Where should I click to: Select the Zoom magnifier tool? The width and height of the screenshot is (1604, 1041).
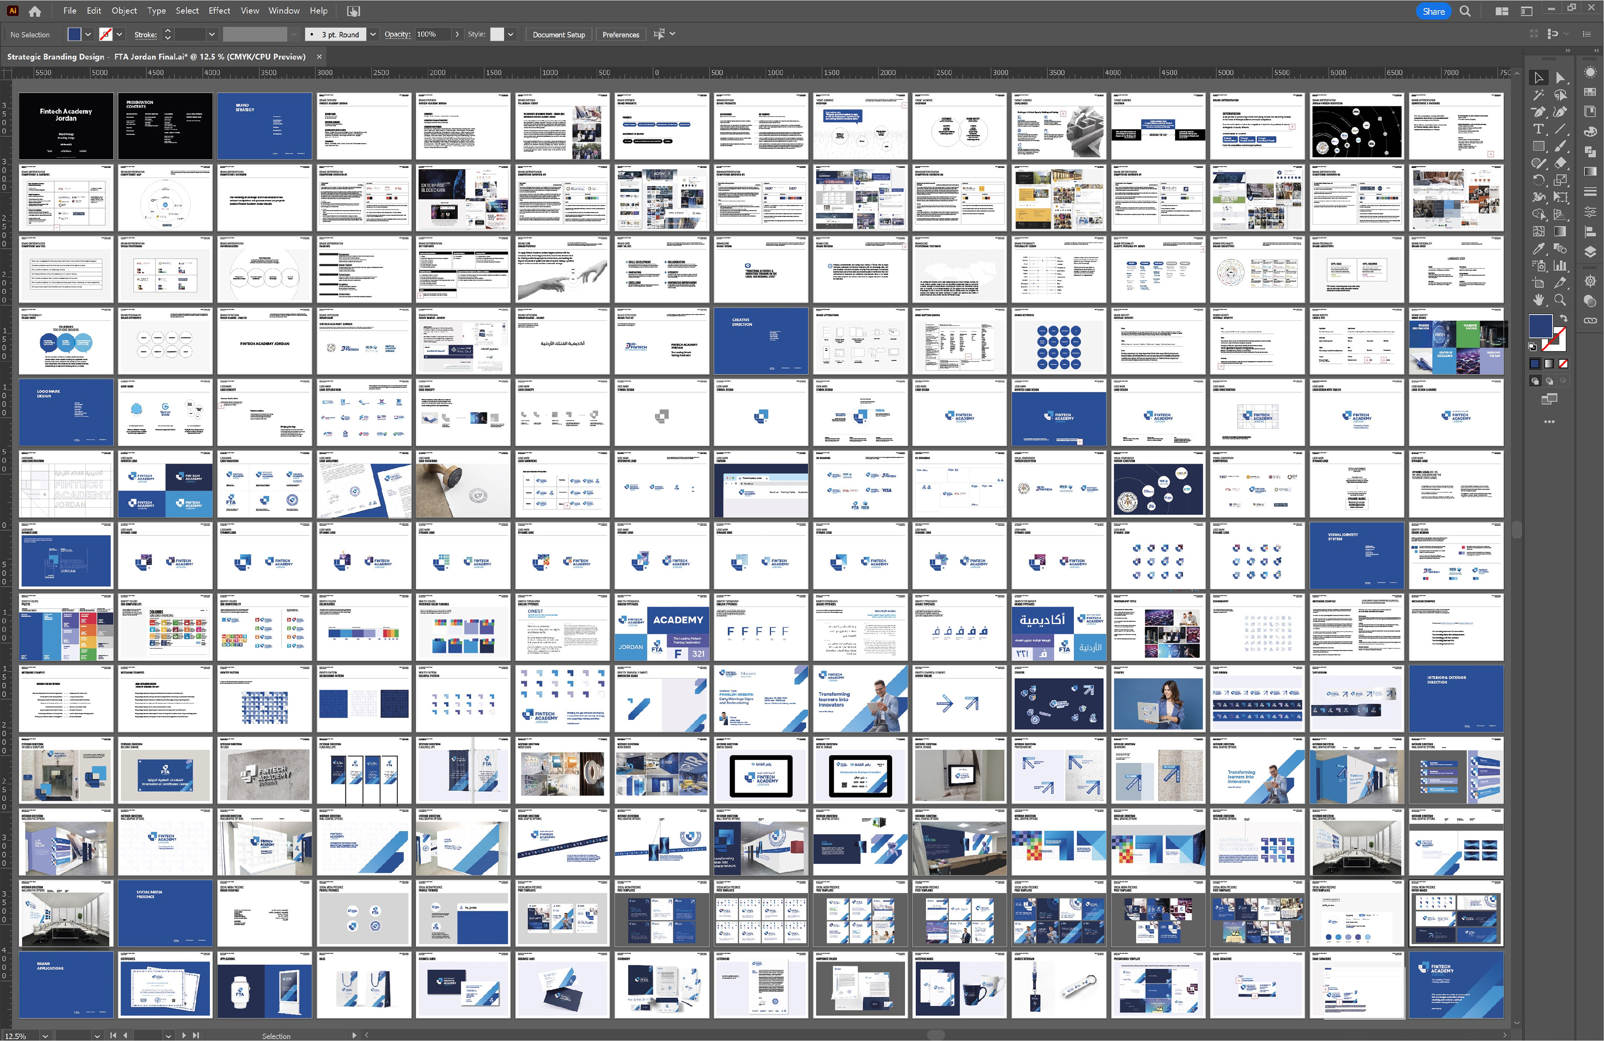(x=1560, y=300)
